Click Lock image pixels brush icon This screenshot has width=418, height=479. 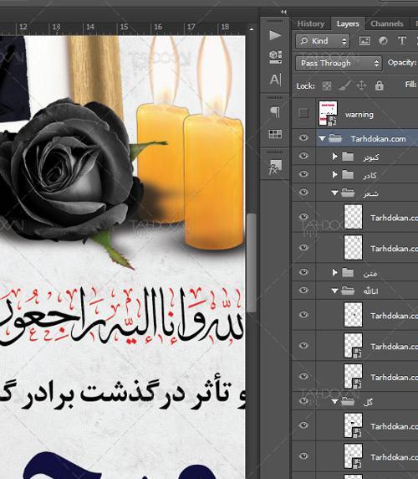344,86
